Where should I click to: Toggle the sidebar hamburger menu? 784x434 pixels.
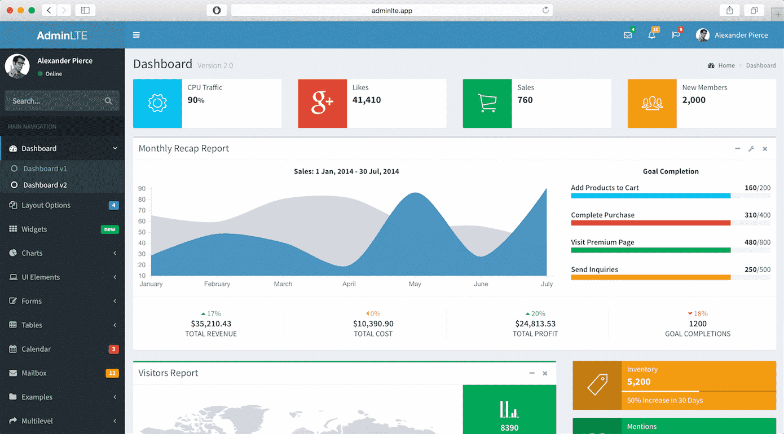point(136,34)
